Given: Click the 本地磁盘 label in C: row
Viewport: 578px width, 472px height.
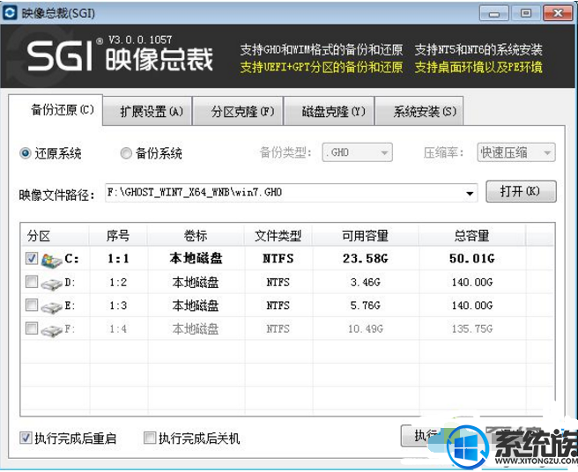Looking at the screenshot, I should tap(196, 258).
